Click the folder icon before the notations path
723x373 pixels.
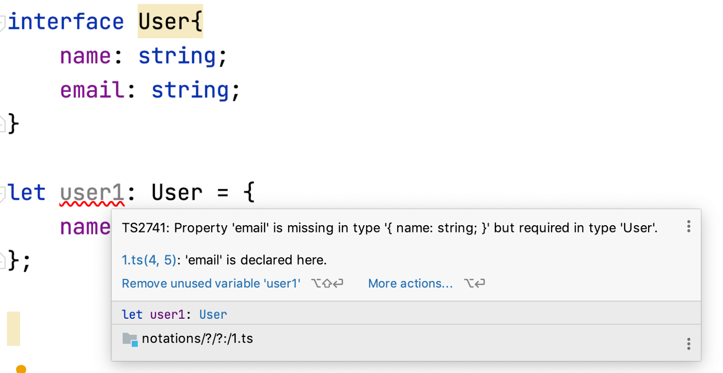(x=129, y=339)
